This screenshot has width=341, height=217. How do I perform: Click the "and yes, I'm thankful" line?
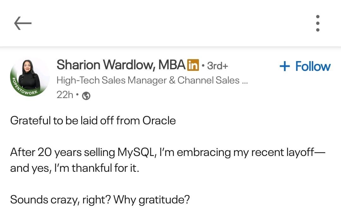(75, 168)
